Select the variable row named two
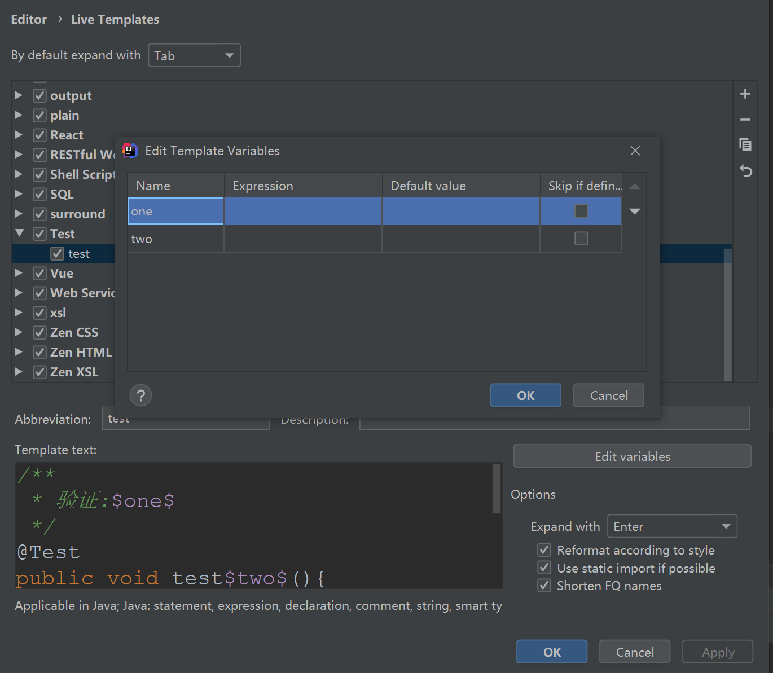This screenshot has height=673, width=773. tap(375, 239)
